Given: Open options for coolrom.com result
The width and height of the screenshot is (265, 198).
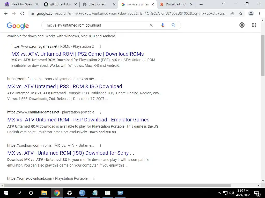Looking at the screenshot, I should 101,145.
